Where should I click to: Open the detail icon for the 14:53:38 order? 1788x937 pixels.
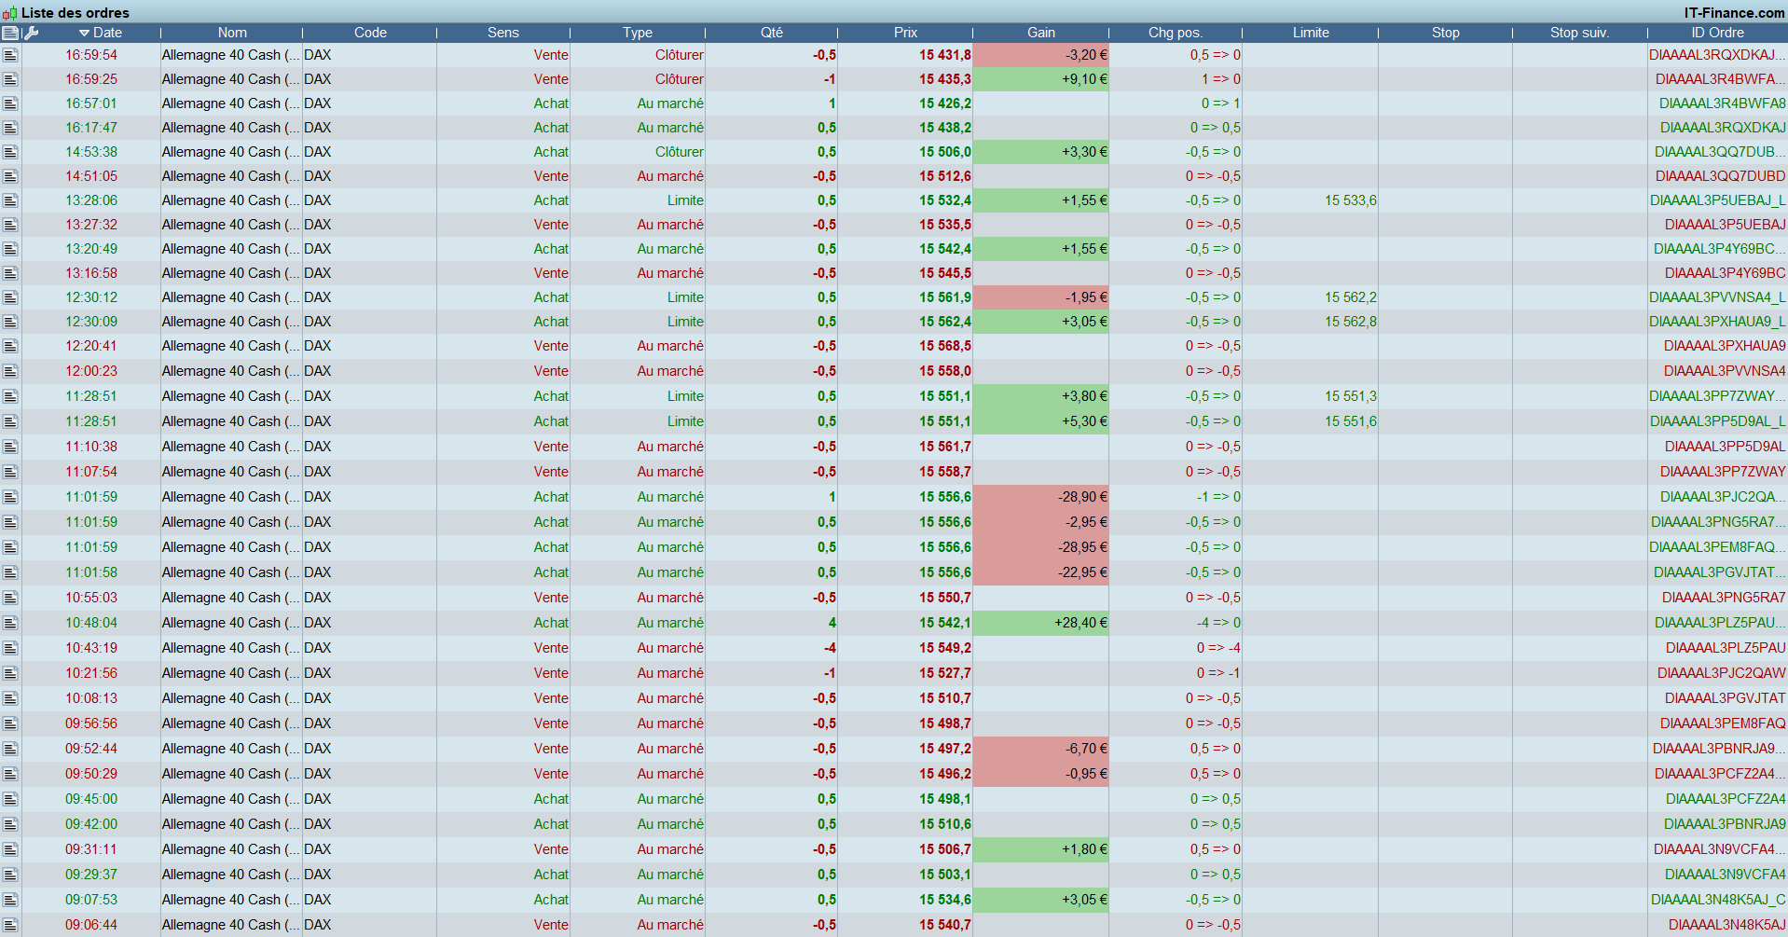coord(10,152)
